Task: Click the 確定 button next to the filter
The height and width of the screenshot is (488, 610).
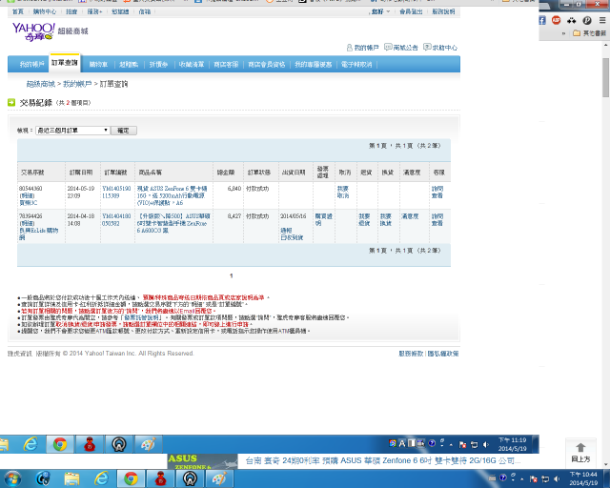Action: click(123, 131)
